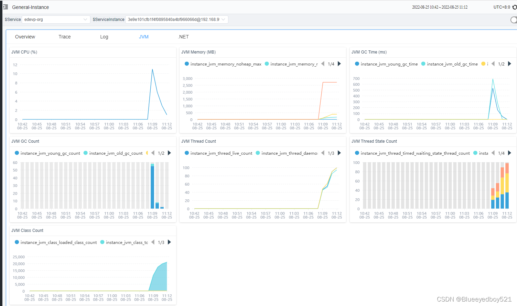The height and width of the screenshot is (306, 517).
Task: Go to next legend page in JVM Thread Count
Action: coord(339,153)
